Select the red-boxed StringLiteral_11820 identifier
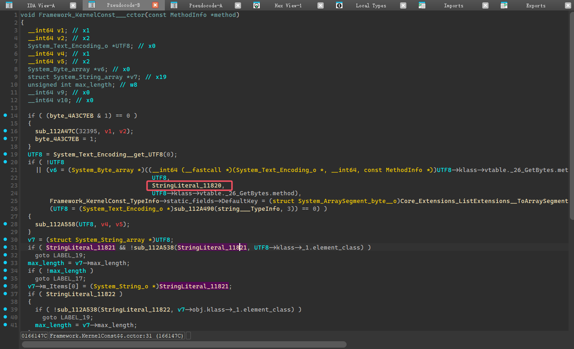This screenshot has width=574, height=349. coord(186,185)
